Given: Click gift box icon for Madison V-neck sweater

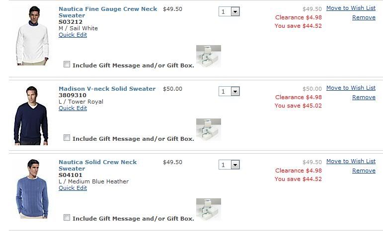Looking at the screenshot, I should click(x=208, y=129).
